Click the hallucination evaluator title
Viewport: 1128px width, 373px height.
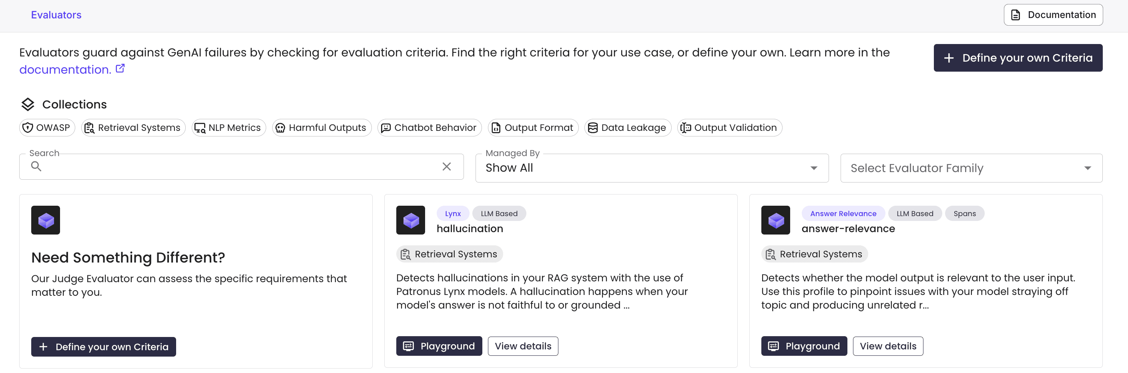coord(470,229)
